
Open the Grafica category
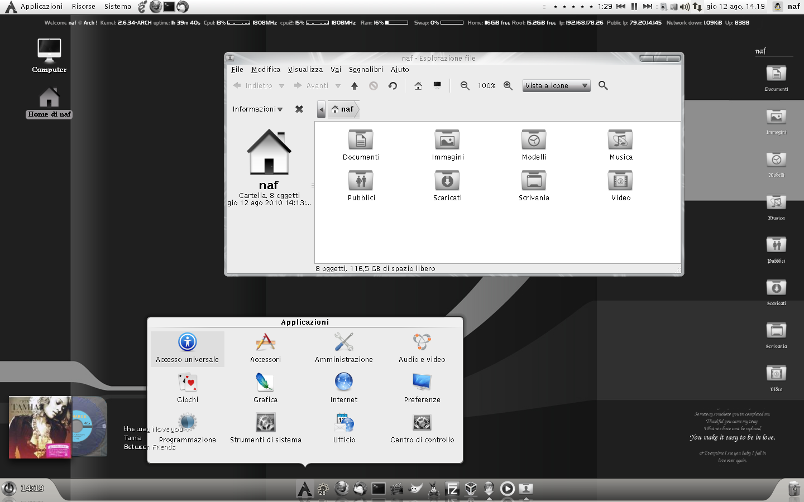(266, 389)
